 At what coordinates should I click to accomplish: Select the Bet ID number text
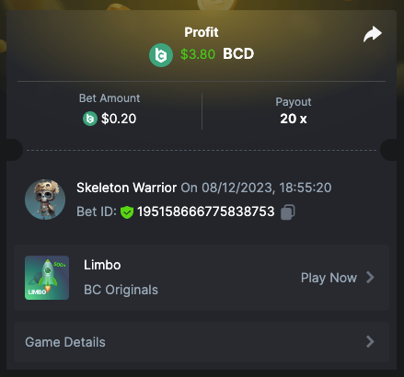(206, 211)
